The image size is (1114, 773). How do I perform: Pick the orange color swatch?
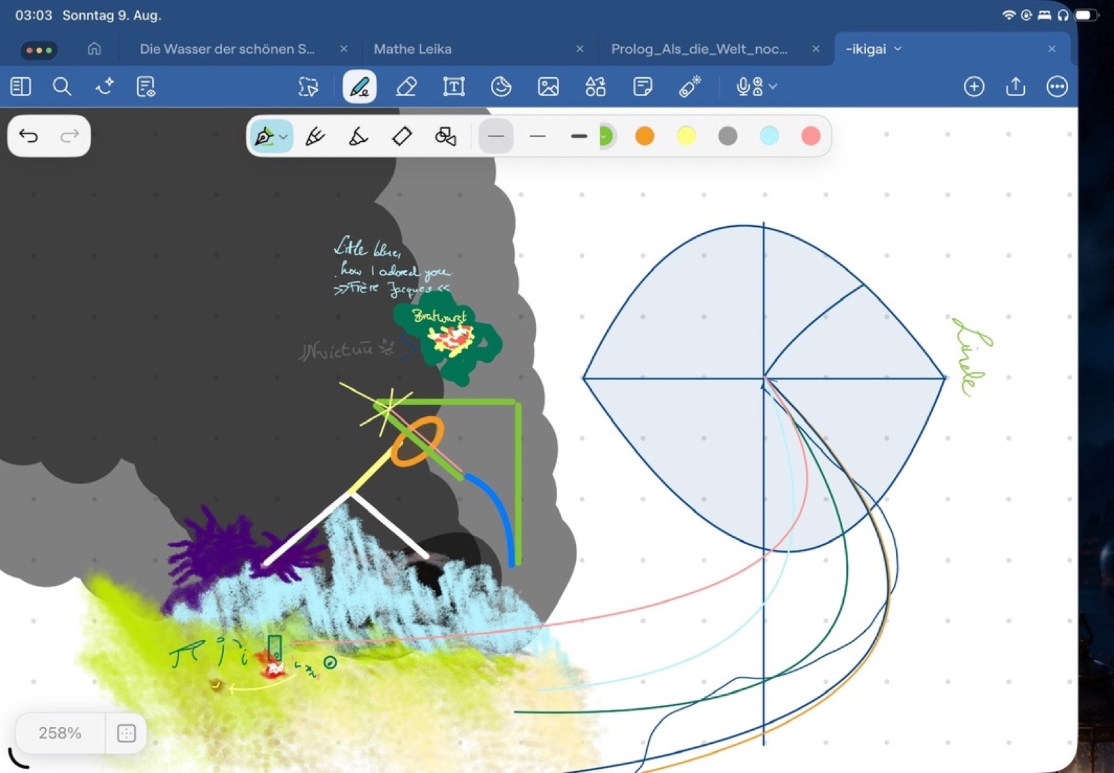pyautogui.click(x=645, y=136)
